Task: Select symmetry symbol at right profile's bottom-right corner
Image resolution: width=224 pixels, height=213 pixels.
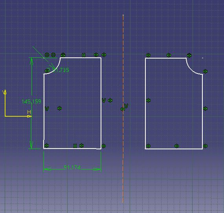Action: pos(205,146)
